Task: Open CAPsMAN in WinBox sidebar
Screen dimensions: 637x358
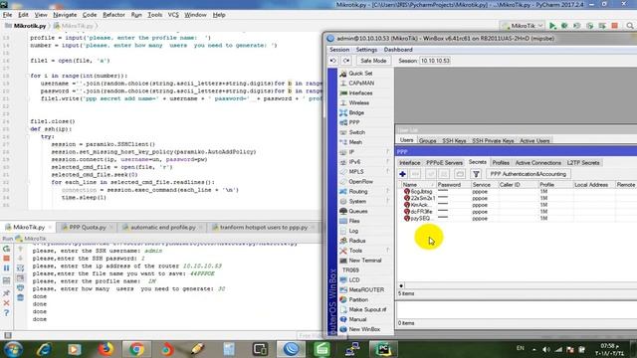Action: click(361, 84)
